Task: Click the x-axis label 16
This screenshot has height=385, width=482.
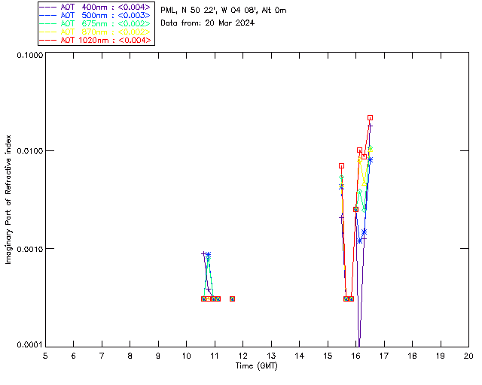Action: tap(355, 356)
